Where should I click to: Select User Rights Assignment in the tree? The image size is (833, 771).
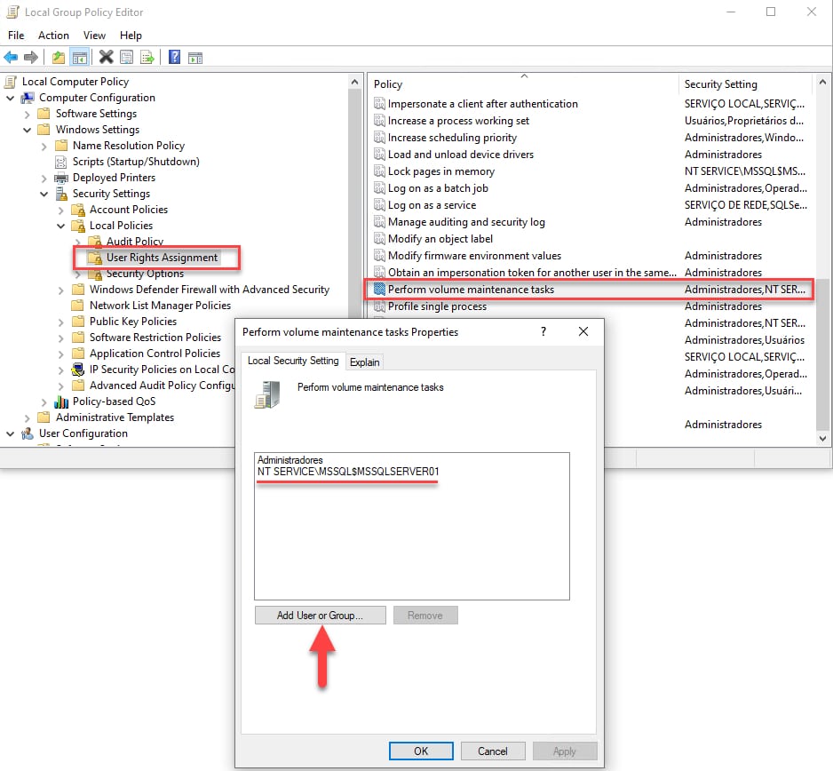[162, 258]
